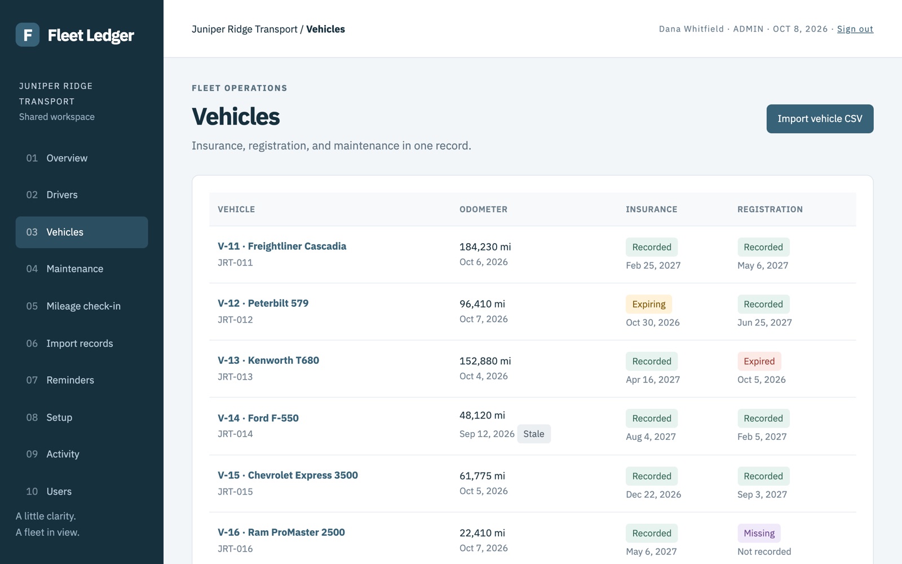Click Juniper Ridge Transport breadcrumb

[x=245, y=29]
